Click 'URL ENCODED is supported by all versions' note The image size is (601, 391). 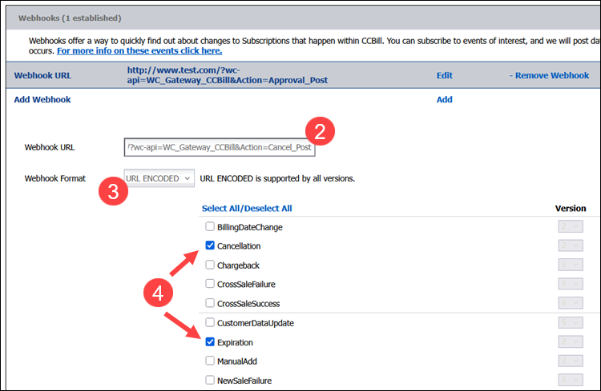pyautogui.click(x=277, y=178)
